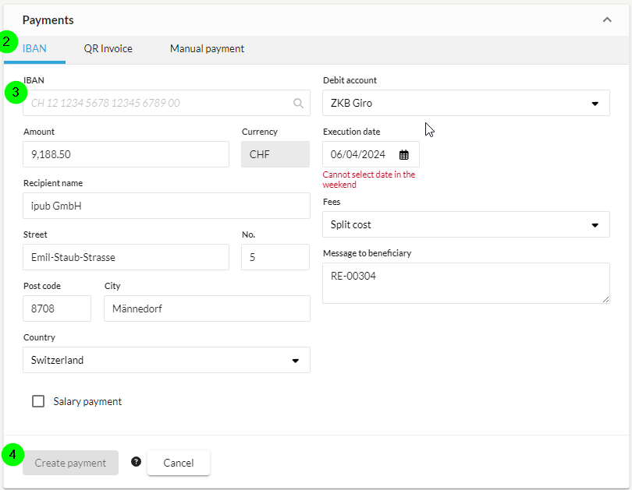Open the Debit account dropdown
632x490 pixels.
(x=466, y=103)
